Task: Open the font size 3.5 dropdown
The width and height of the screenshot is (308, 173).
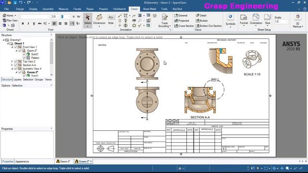Action: [x=58, y=17]
